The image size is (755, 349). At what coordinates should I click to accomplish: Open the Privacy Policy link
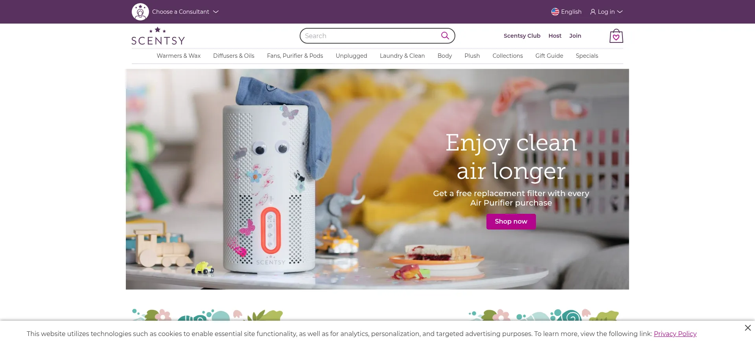click(x=675, y=334)
